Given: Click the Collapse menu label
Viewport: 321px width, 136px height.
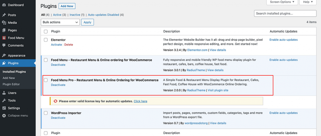Looking at the screenshot, I should (18, 116).
